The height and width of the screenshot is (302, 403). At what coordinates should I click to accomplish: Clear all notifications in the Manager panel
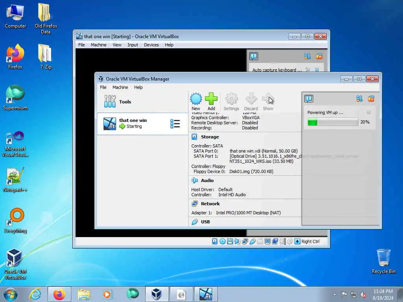pyautogui.click(x=371, y=99)
